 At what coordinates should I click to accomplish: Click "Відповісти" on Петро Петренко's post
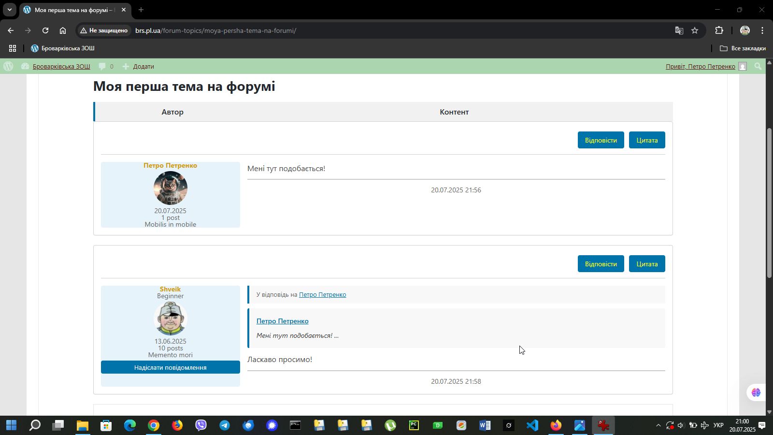(601, 140)
